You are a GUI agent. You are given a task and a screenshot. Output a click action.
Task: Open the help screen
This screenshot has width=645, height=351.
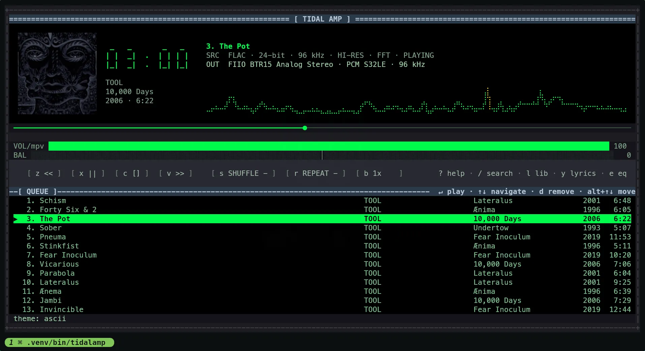pos(452,173)
